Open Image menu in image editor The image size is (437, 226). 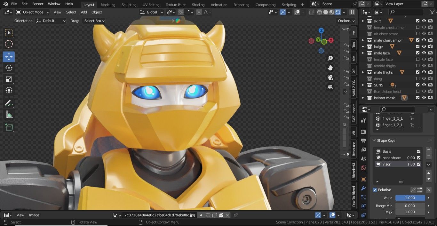click(34, 215)
